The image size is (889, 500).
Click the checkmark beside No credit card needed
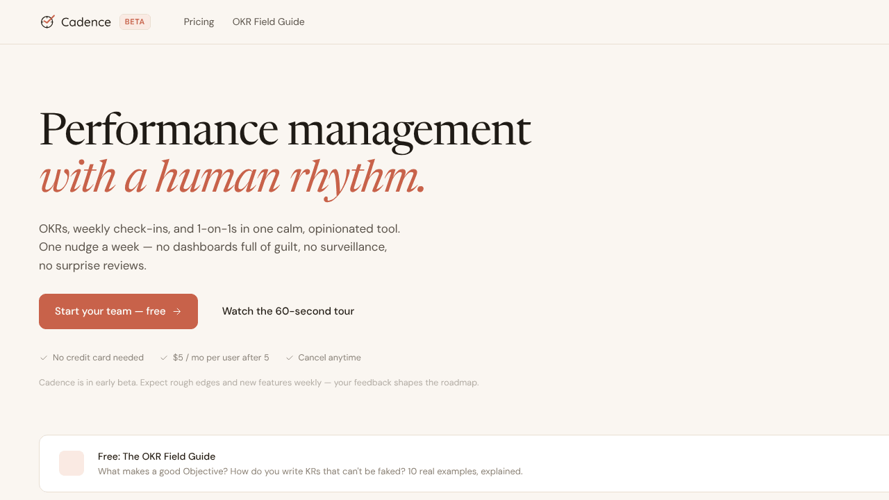click(x=44, y=358)
